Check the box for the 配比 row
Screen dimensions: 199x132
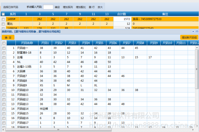point(3,24)
